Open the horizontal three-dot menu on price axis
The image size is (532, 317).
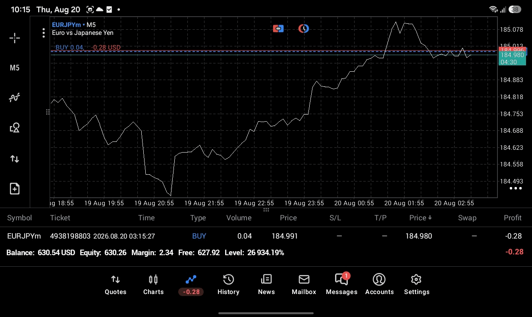click(x=515, y=188)
